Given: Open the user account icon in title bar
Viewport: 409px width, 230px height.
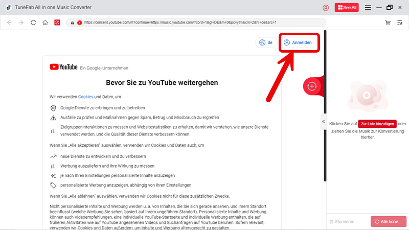Looking at the screenshot, I should click(x=326, y=8).
